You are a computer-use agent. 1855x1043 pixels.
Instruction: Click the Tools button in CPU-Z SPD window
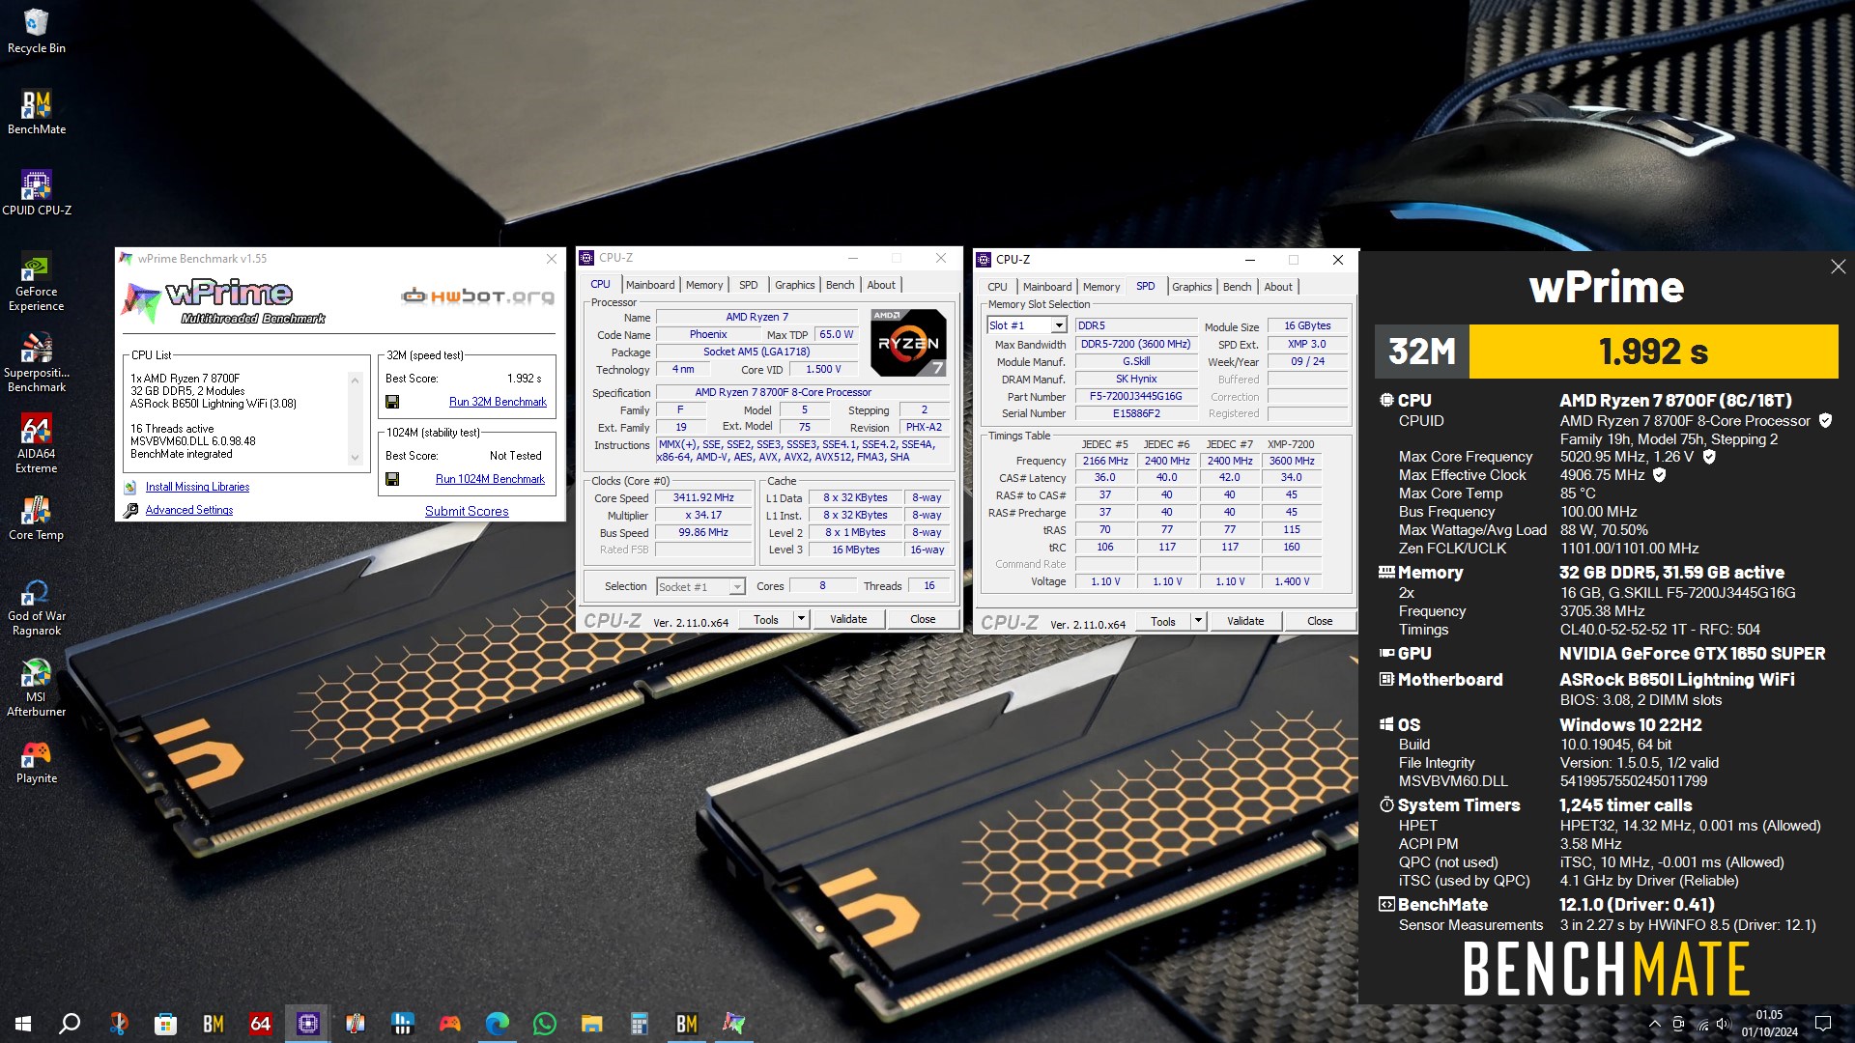click(x=1163, y=621)
